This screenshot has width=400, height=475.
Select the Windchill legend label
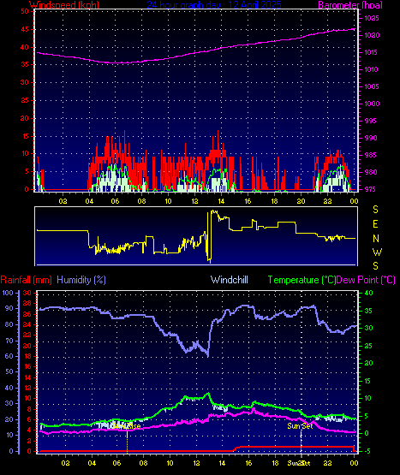230,280
